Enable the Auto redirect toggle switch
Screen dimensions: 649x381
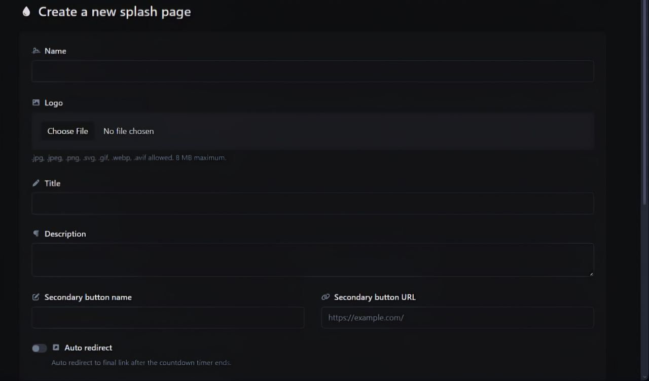coord(39,348)
